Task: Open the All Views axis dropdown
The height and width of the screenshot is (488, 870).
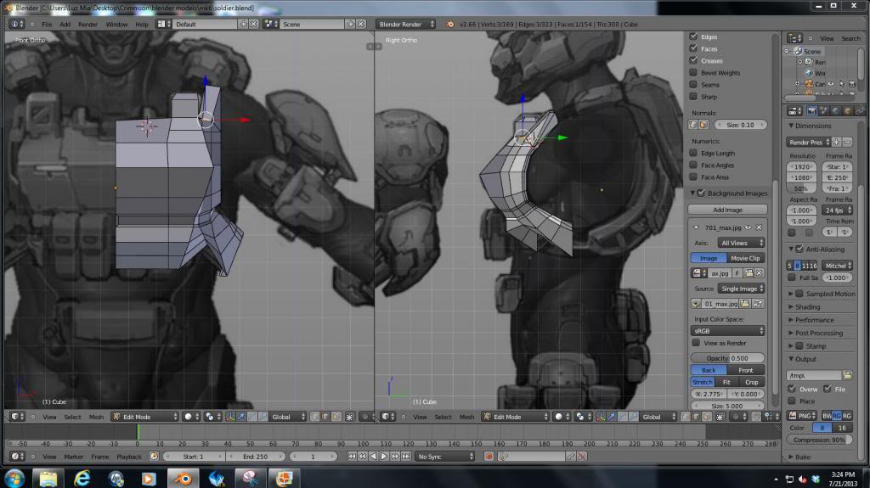Action: [741, 243]
